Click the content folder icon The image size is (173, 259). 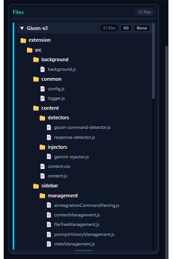(36, 108)
